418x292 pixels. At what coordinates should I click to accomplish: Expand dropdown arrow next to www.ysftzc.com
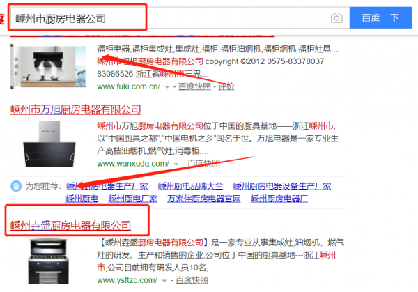[164, 281]
